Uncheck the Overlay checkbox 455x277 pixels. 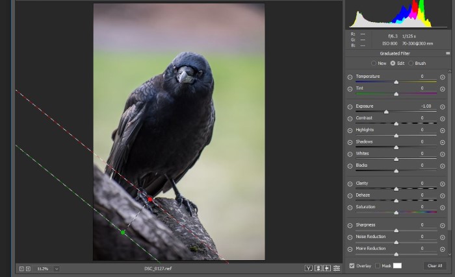(352, 265)
